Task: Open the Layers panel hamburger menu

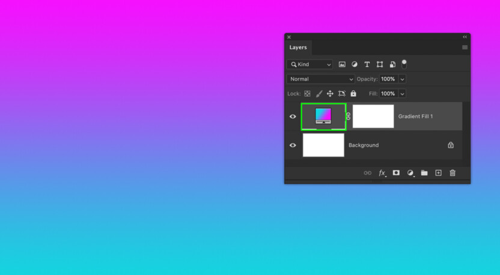Action: [465, 47]
